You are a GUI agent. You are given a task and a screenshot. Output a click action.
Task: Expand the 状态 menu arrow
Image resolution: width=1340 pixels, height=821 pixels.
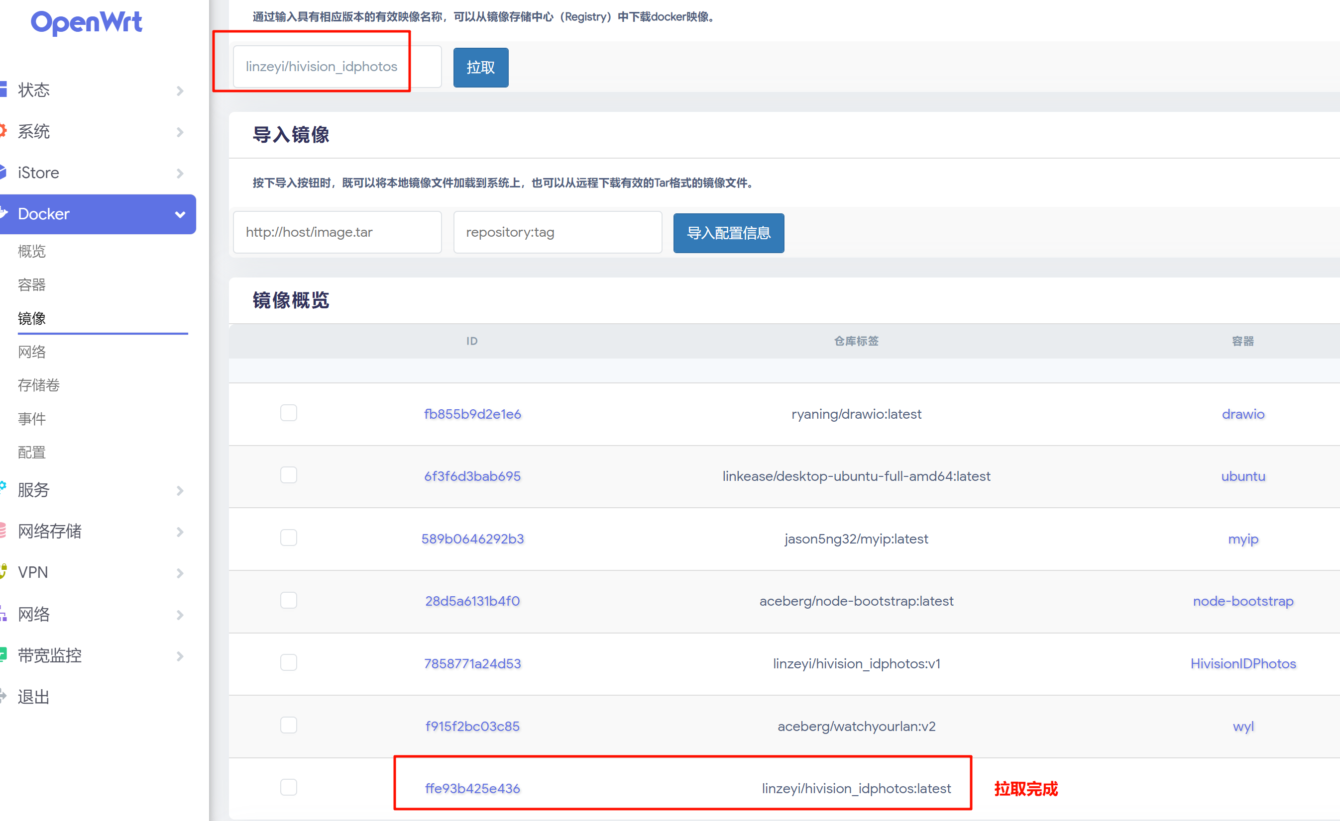coord(180,91)
